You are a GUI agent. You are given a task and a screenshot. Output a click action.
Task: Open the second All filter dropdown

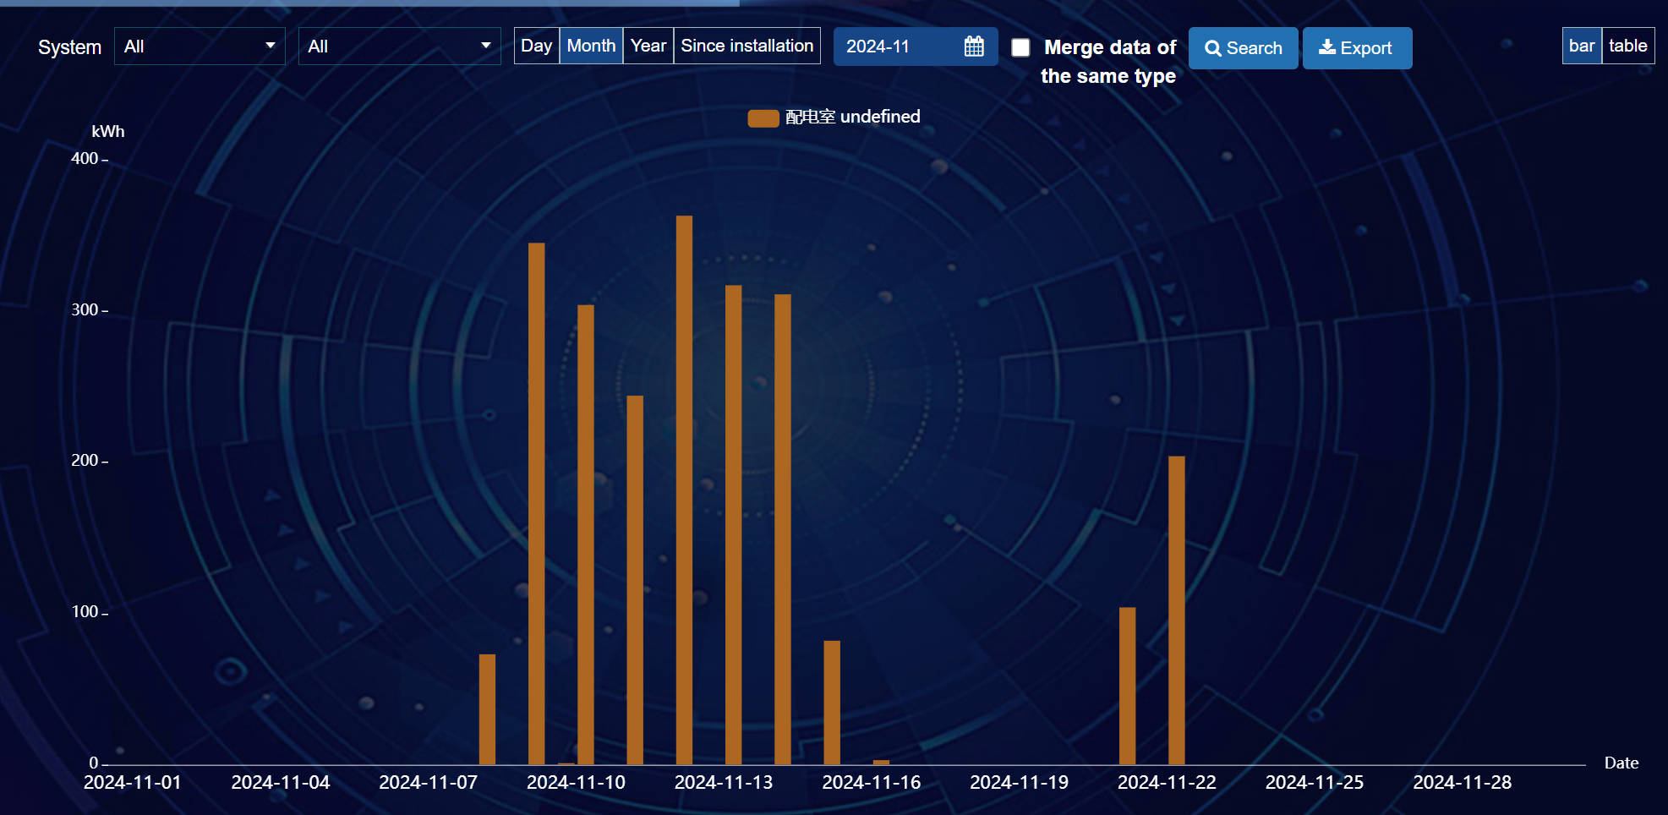tap(399, 46)
